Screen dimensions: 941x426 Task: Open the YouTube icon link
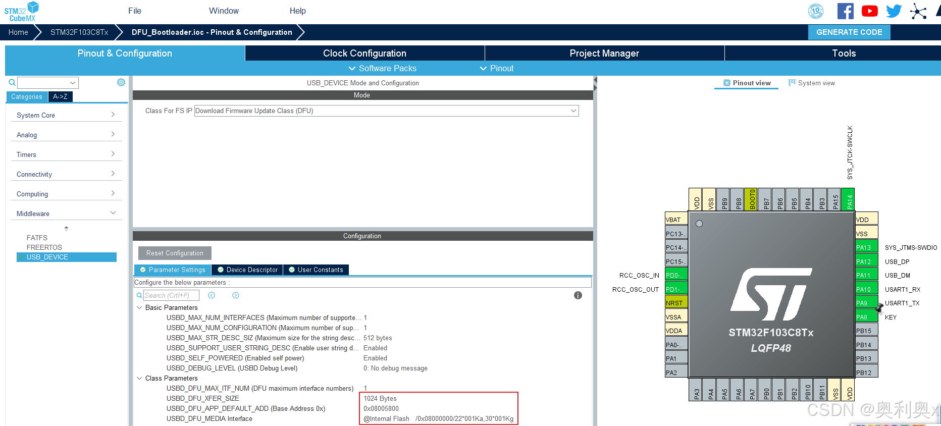(x=870, y=11)
